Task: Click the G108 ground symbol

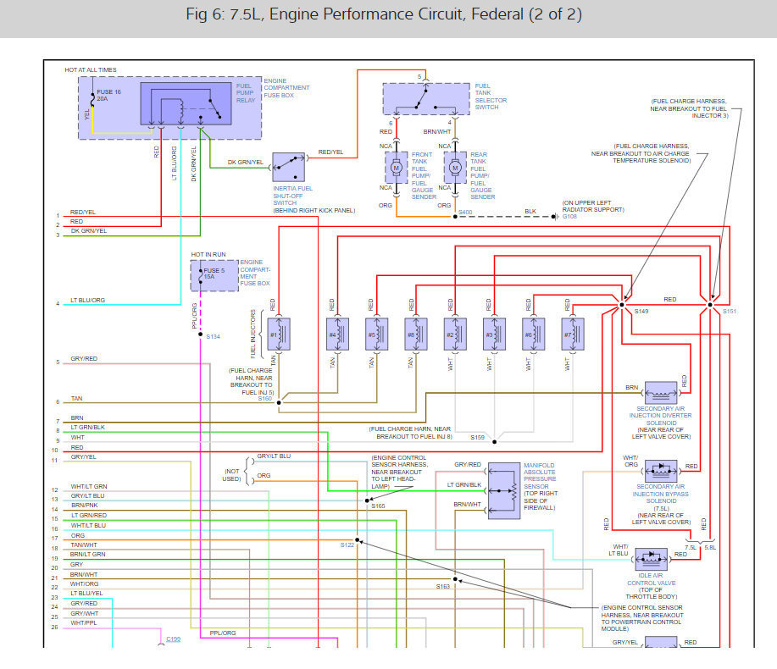Action: click(556, 217)
